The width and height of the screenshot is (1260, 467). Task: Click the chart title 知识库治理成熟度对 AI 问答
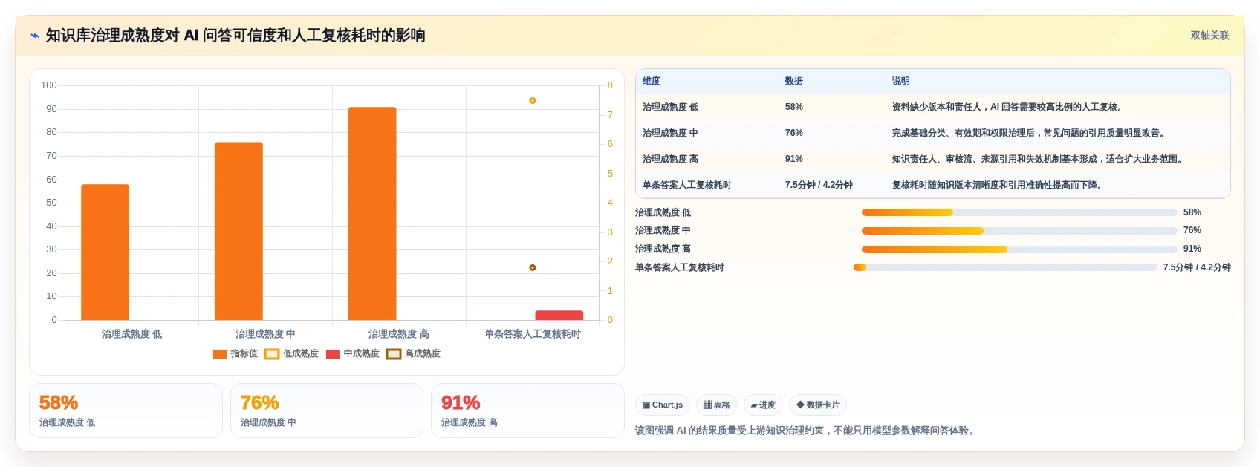pos(236,36)
